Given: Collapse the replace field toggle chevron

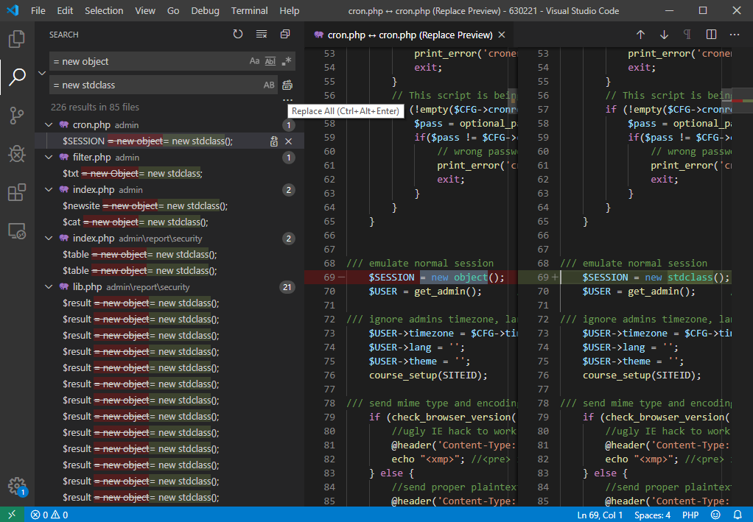Looking at the screenshot, I should (42, 73).
